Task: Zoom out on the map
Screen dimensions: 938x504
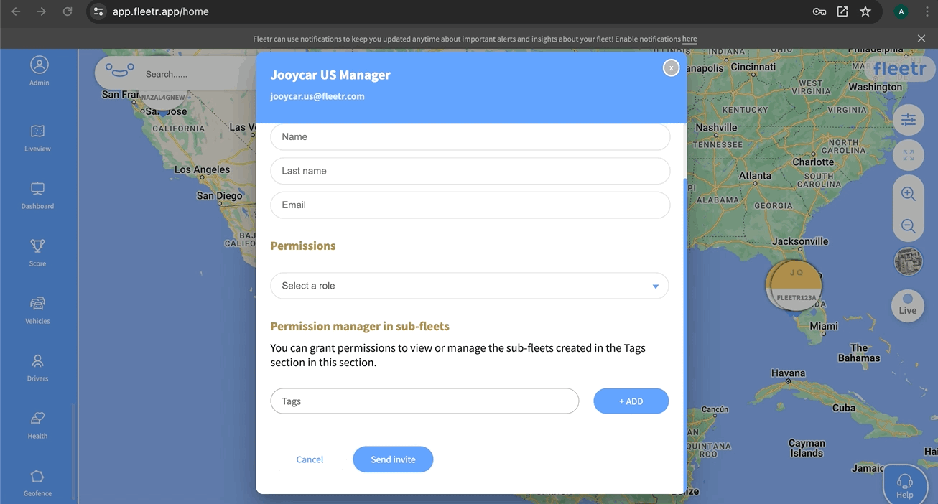Action: [908, 225]
